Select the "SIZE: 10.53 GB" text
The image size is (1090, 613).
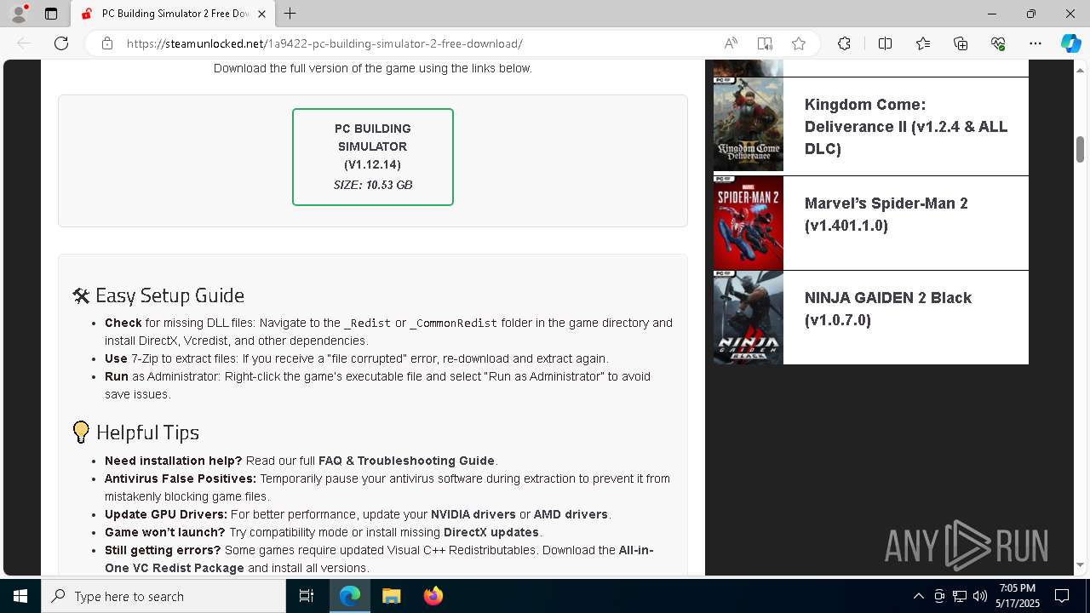(373, 185)
